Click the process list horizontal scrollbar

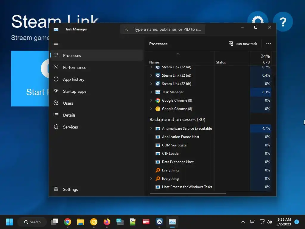188,194
